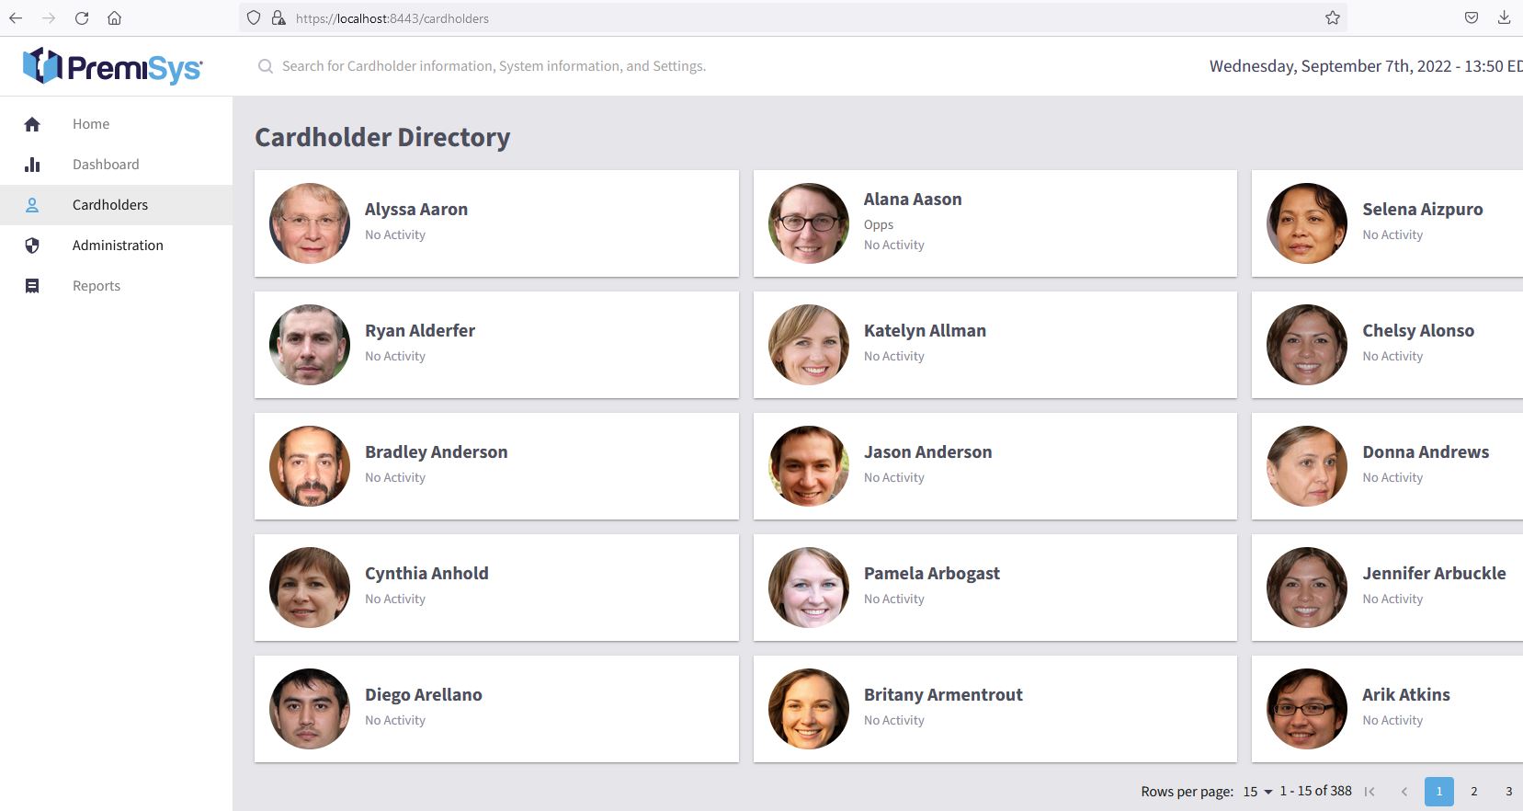Viewport: 1523px width, 811px height.
Task: Bookmark this page with star icon
Action: tap(1333, 17)
